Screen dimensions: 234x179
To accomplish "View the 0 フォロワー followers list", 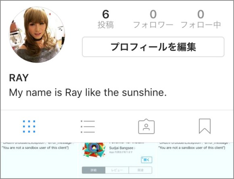I will click(x=153, y=19).
